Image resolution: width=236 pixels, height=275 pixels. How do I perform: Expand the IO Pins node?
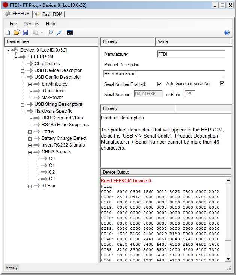(x=30, y=186)
